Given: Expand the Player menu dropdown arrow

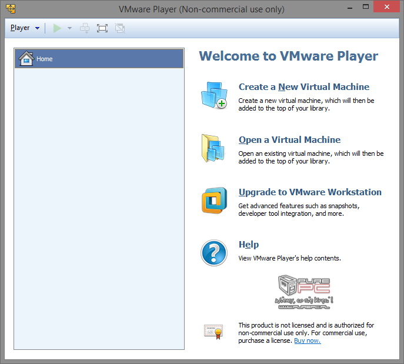Looking at the screenshot, I should coord(38,28).
